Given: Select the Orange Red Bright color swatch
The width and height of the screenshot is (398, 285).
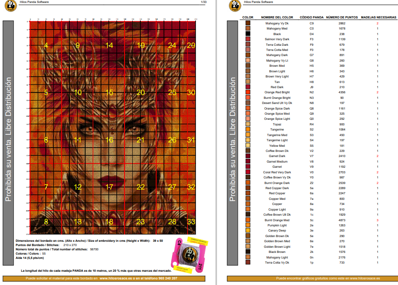Looking at the screenshot, I should (248, 92).
